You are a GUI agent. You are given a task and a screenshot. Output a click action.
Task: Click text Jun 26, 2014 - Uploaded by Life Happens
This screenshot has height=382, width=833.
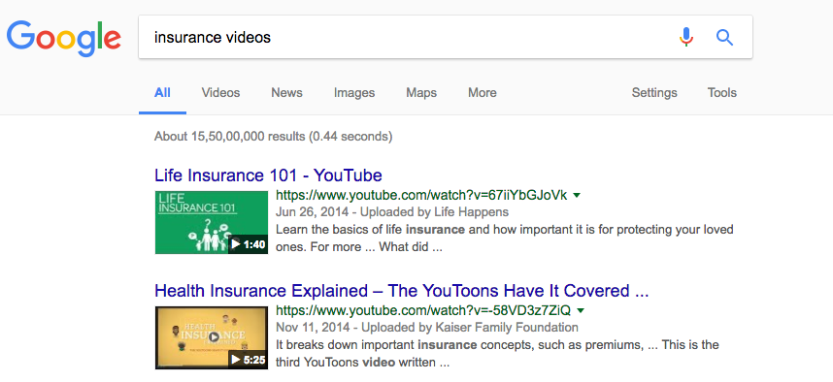392,212
